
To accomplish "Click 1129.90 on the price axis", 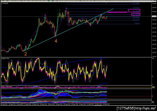I will (x=154, y=44).
